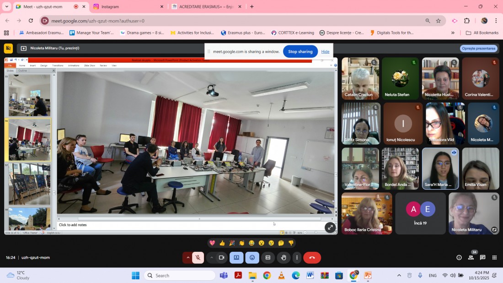
Task: Open more options three-dot menu
Action: coord(297,258)
